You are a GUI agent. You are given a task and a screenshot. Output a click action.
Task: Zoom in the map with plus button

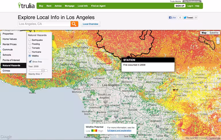coord(218,39)
